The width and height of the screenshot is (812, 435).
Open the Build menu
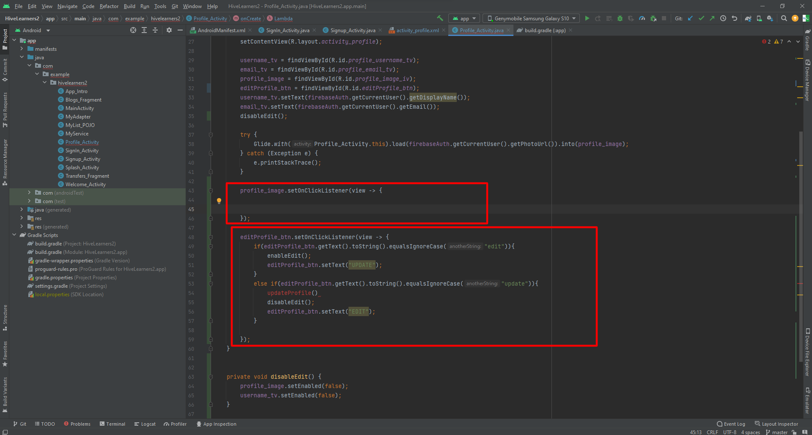click(129, 6)
